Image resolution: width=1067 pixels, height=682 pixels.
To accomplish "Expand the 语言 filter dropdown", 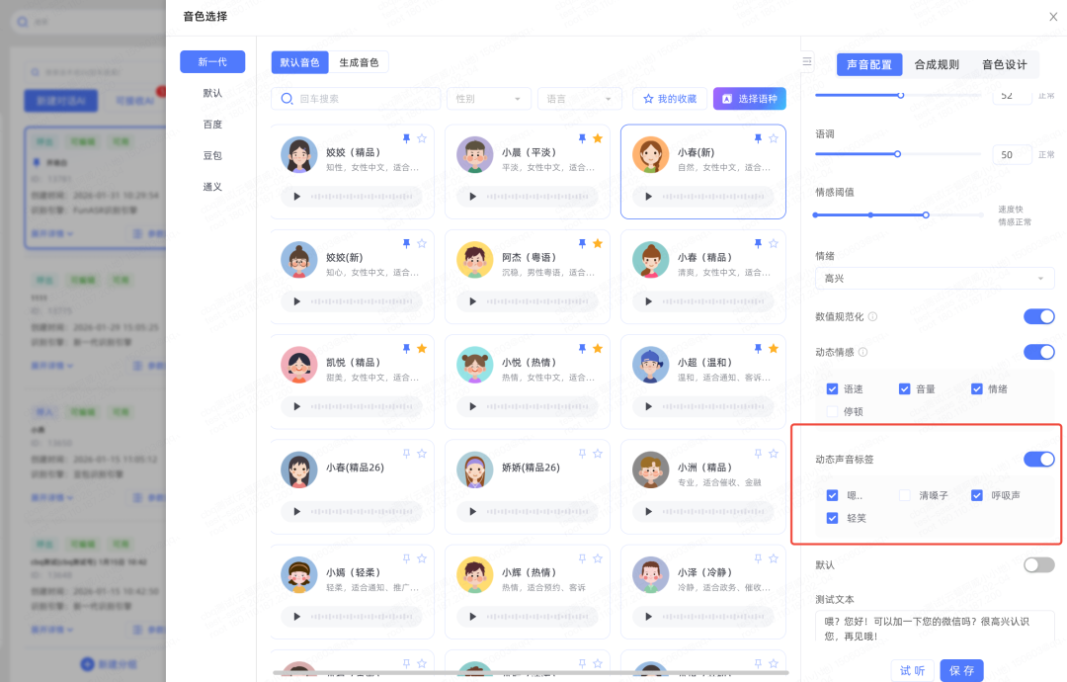I will (579, 99).
